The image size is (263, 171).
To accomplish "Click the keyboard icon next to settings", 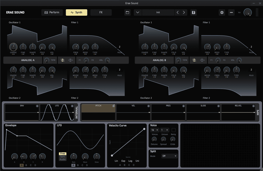I will [231, 12].
